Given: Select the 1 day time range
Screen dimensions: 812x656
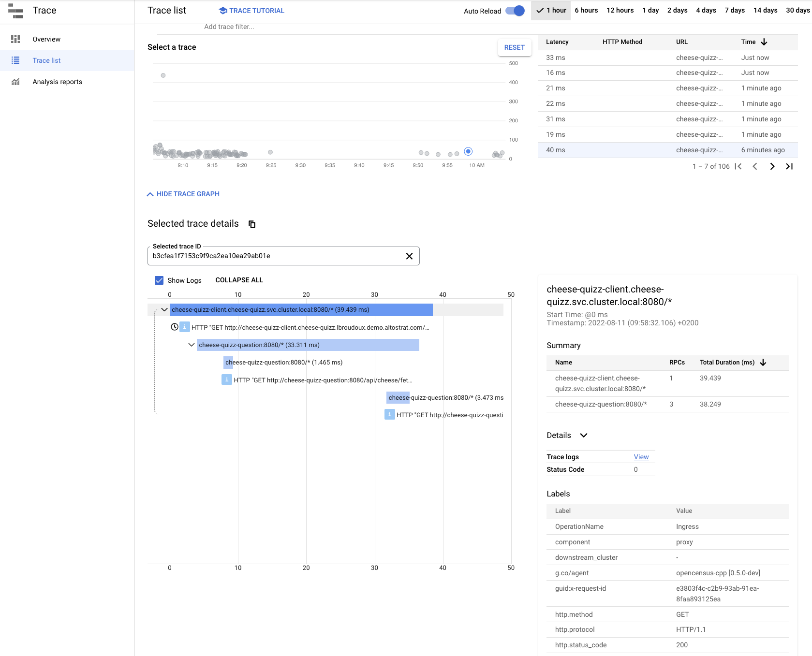Looking at the screenshot, I should (x=650, y=10).
